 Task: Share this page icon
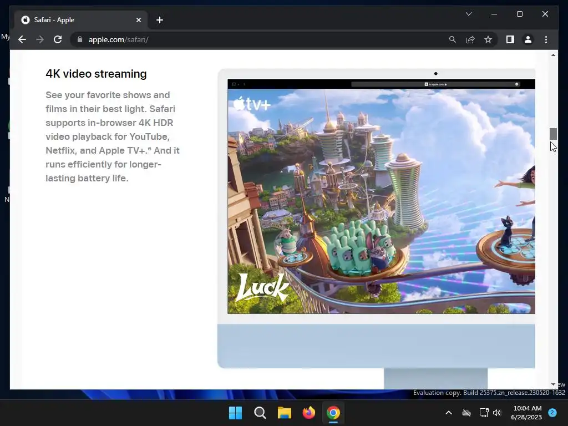[x=470, y=39]
